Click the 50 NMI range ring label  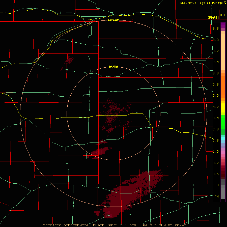tap(113, 67)
